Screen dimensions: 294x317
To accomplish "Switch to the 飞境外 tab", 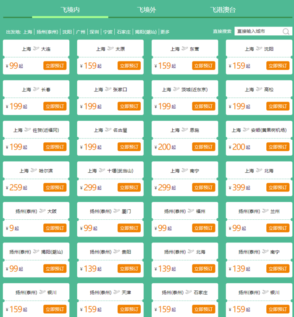I will [146, 10].
